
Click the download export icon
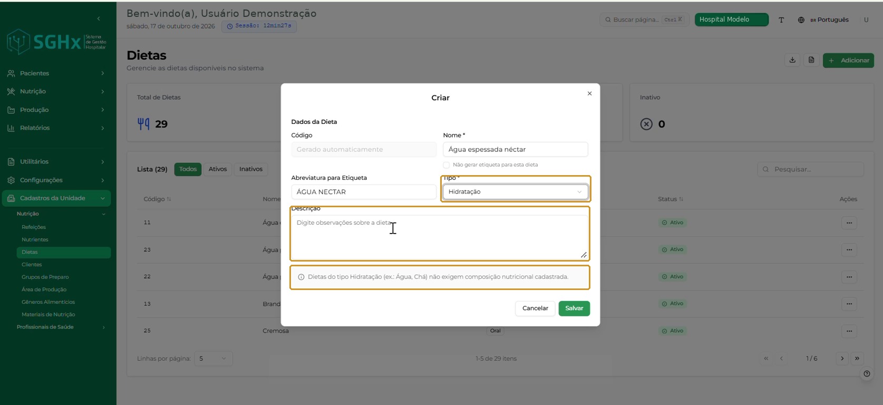[x=792, y=60]
